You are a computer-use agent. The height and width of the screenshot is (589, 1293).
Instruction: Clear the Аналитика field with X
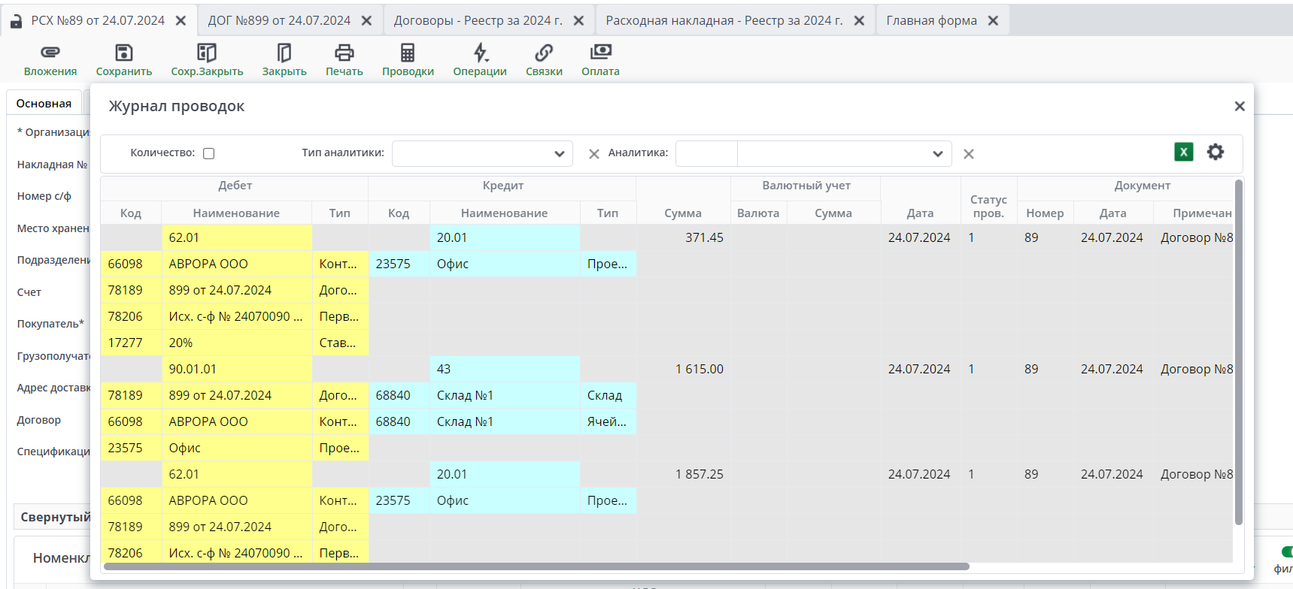pyautogui.click(x=969, y=154)
